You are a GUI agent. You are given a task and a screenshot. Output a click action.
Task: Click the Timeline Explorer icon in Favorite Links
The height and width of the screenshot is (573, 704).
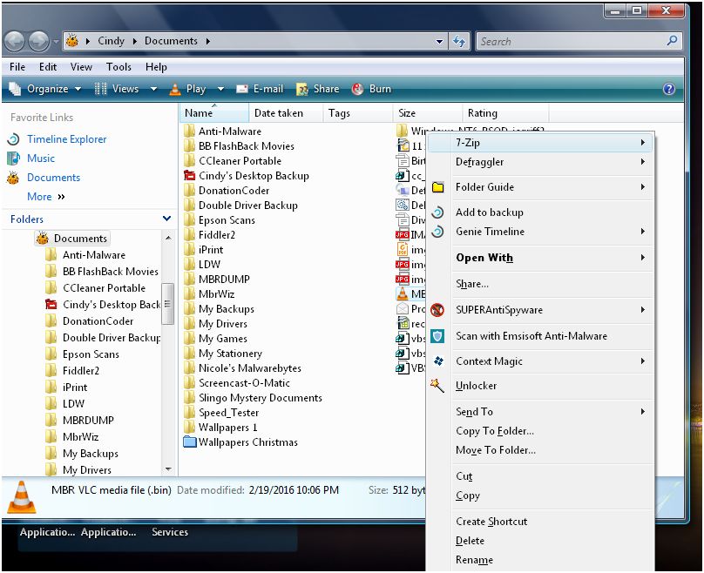(x=13, y=139)
